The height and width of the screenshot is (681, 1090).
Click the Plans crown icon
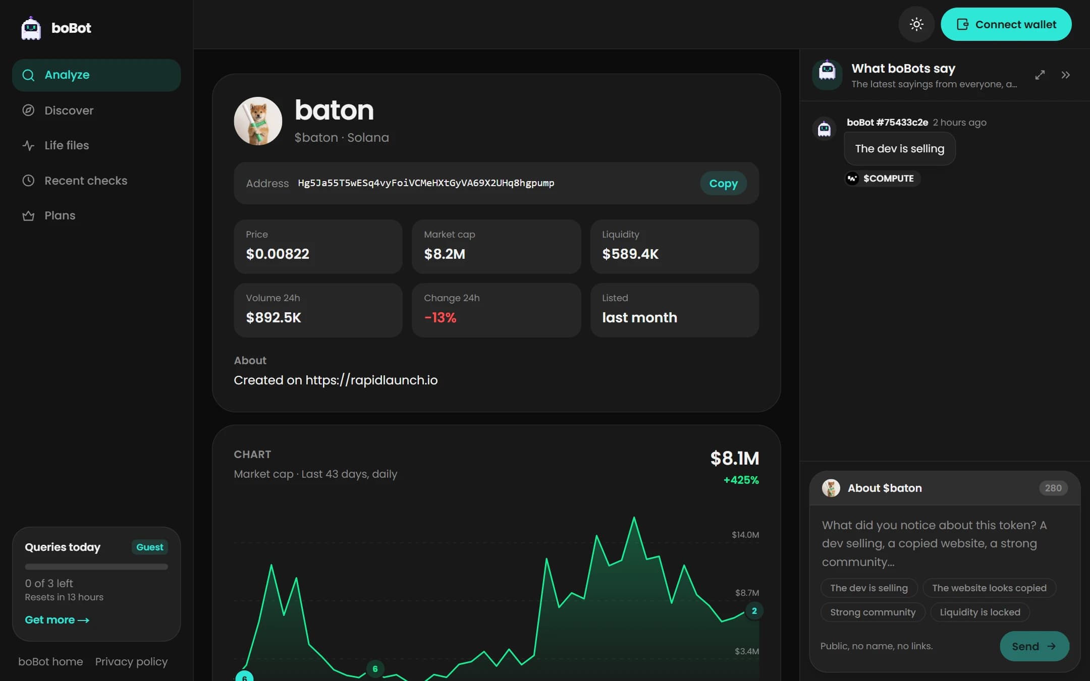click(28, 215)
